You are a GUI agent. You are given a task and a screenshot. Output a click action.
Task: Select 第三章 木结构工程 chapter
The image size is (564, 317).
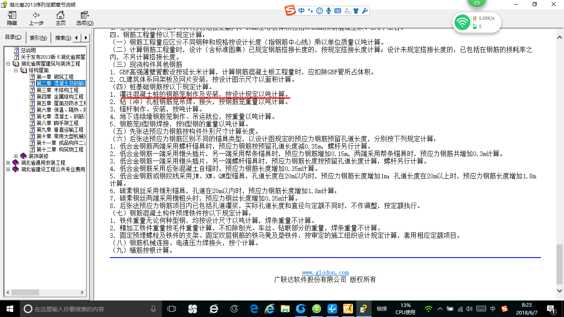57,90
